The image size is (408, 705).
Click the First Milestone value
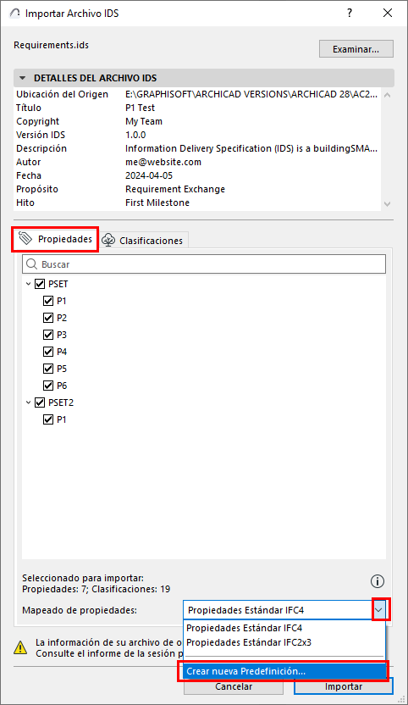click(x=157, y=203)
